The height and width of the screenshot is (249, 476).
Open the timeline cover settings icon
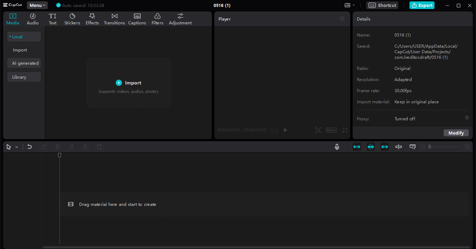coord(412,147)
